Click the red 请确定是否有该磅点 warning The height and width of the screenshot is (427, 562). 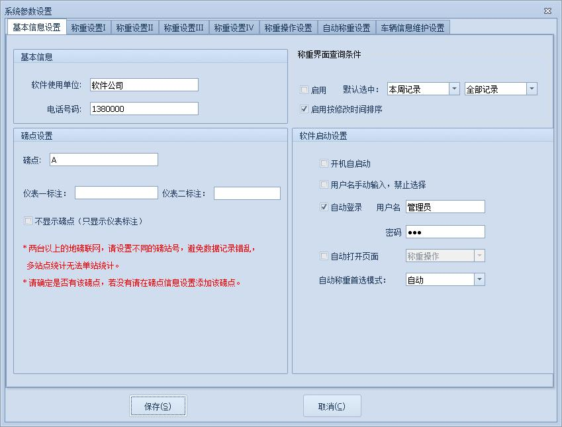(132, 283)
